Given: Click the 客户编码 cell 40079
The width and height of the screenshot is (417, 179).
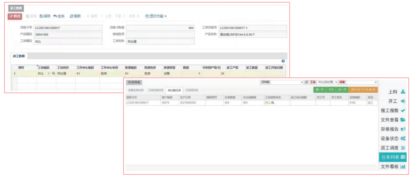Looking at the screenshot, I should point(170,103).
